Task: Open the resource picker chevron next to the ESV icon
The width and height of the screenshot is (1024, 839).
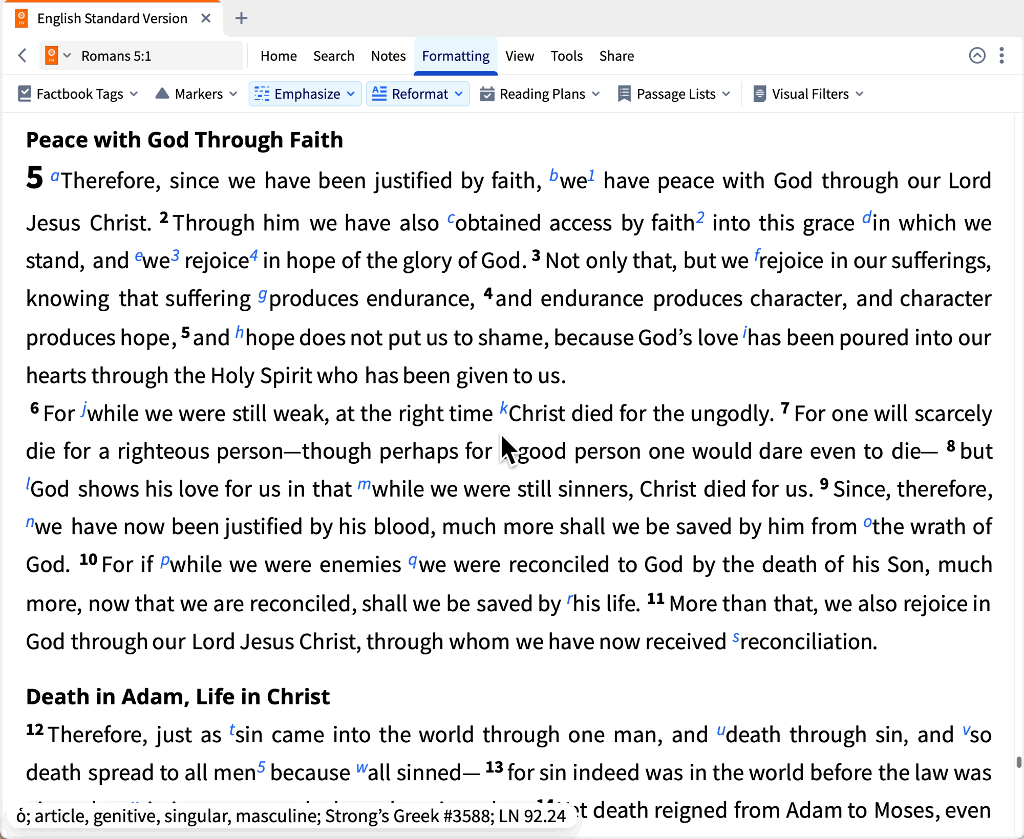Action: [x=67, y=55]
